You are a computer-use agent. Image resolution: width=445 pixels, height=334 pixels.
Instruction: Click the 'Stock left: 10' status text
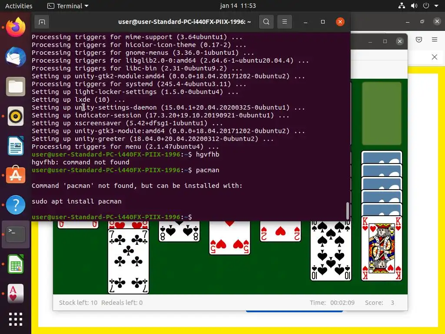pos(78,303)
